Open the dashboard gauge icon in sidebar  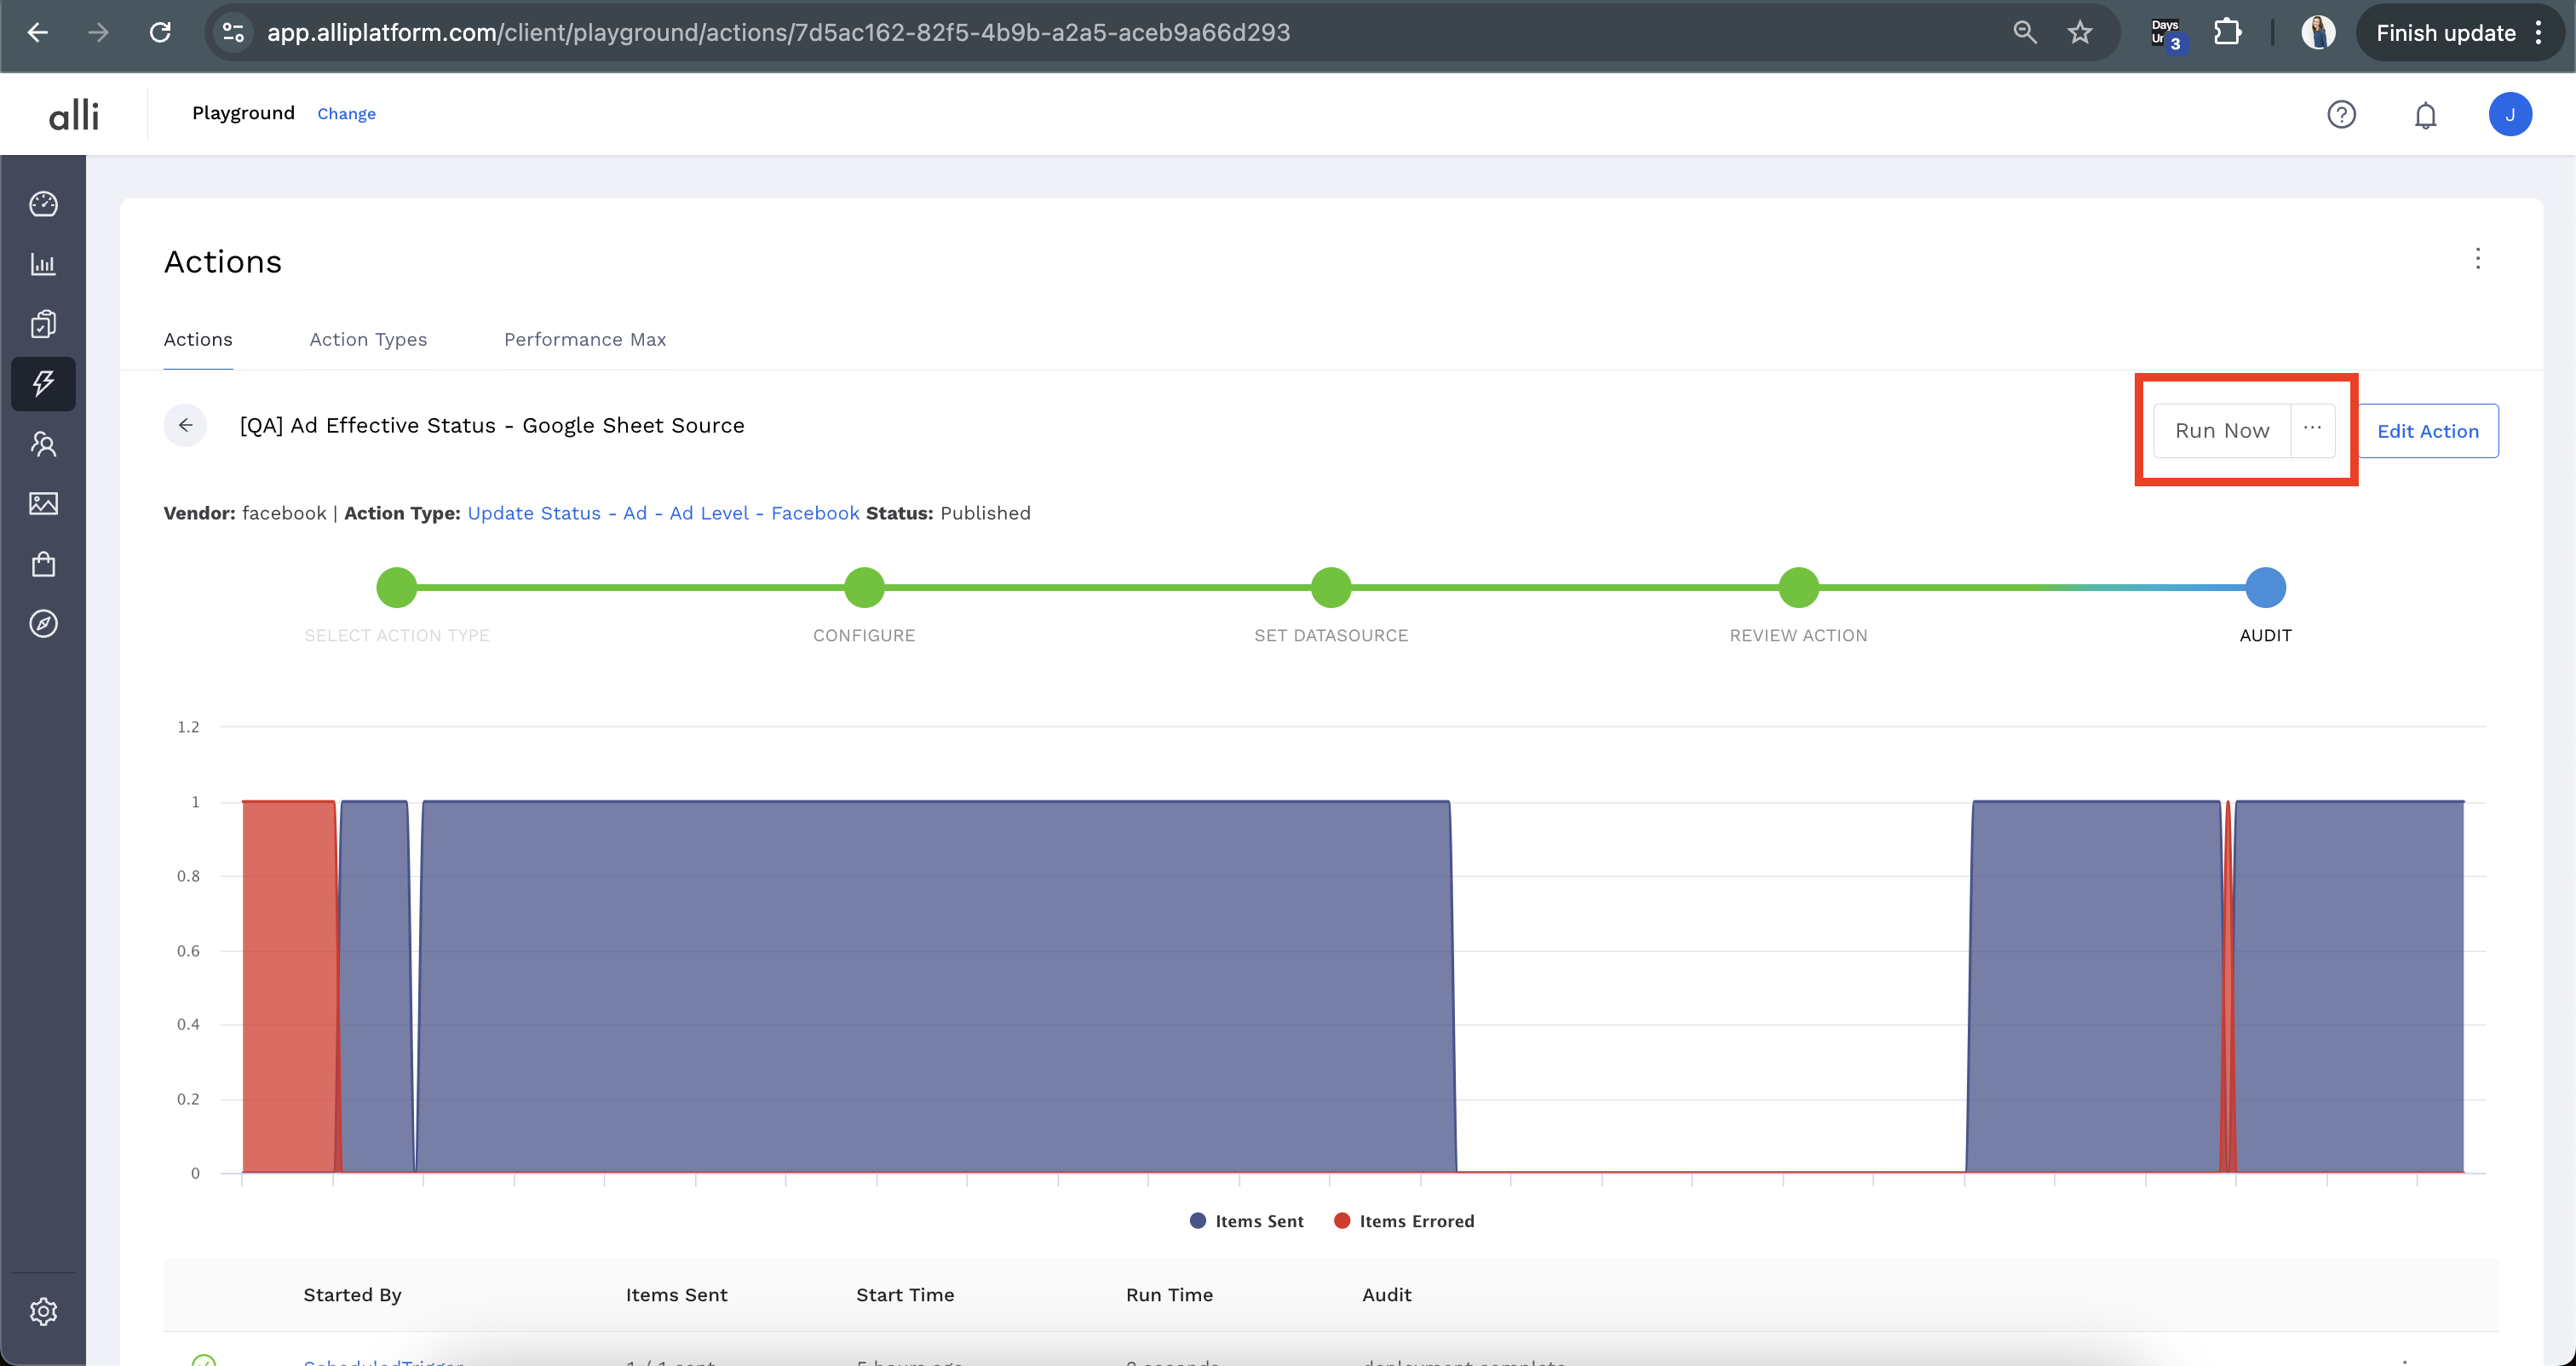click(43, 204)
